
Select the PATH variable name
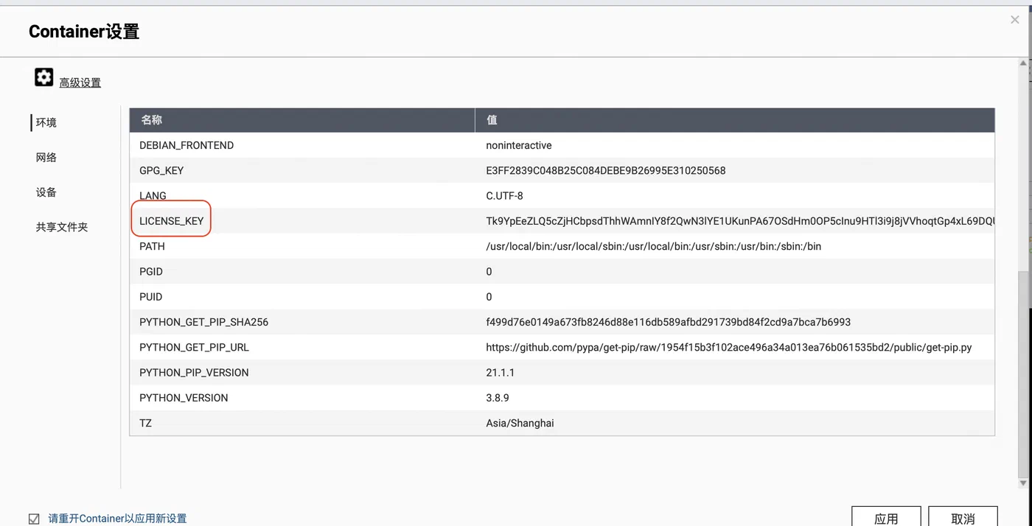pyautogui.click(x=152, y=246)
